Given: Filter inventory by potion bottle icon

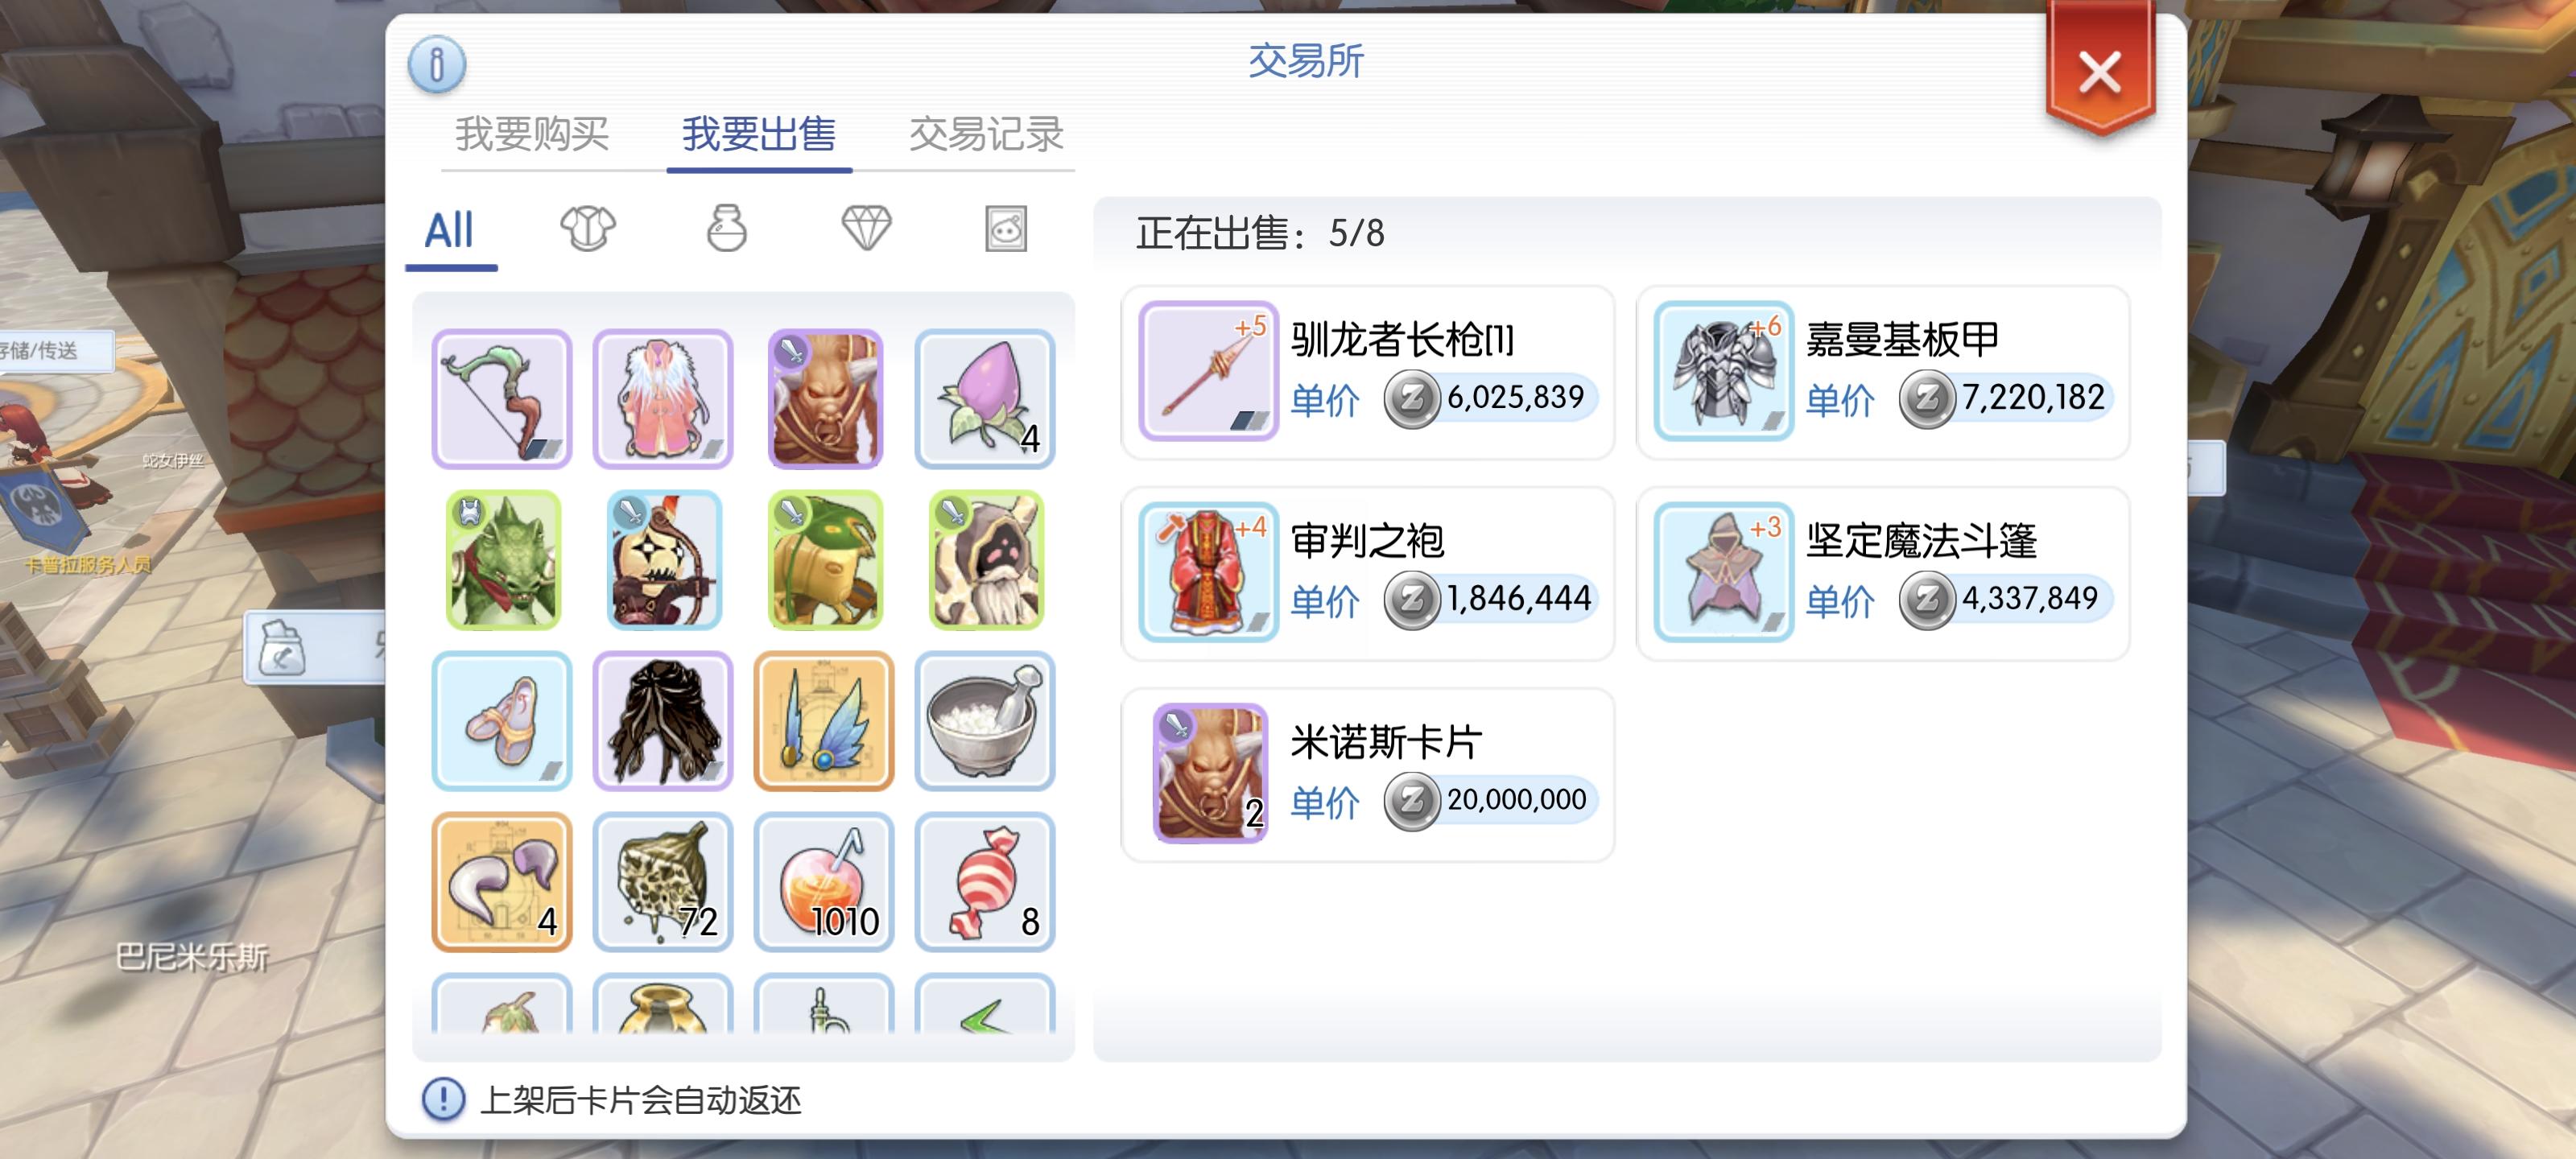Looking at the screenshot, I should (x=727, y=229).
